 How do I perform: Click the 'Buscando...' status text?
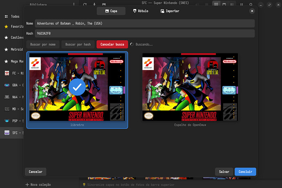[x=144, y=44]
